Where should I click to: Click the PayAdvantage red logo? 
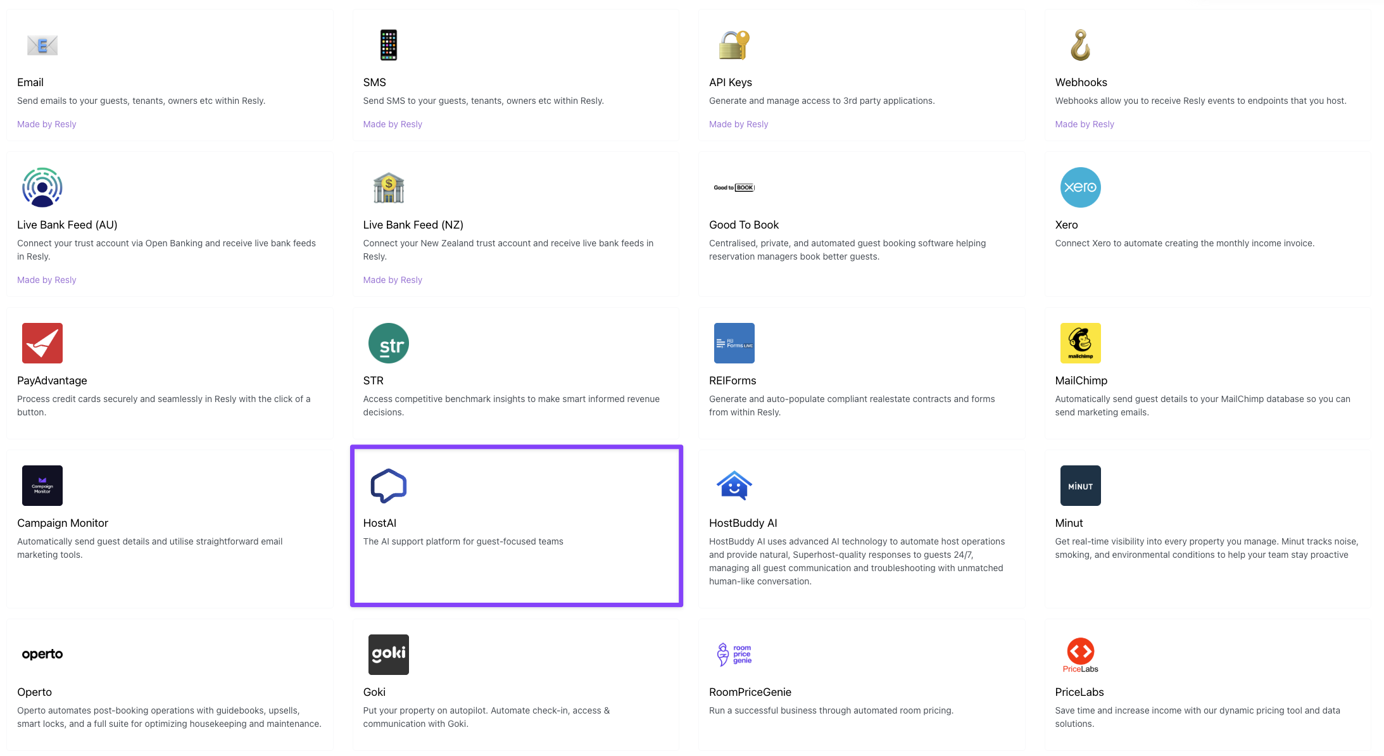[x=42, y=343]
